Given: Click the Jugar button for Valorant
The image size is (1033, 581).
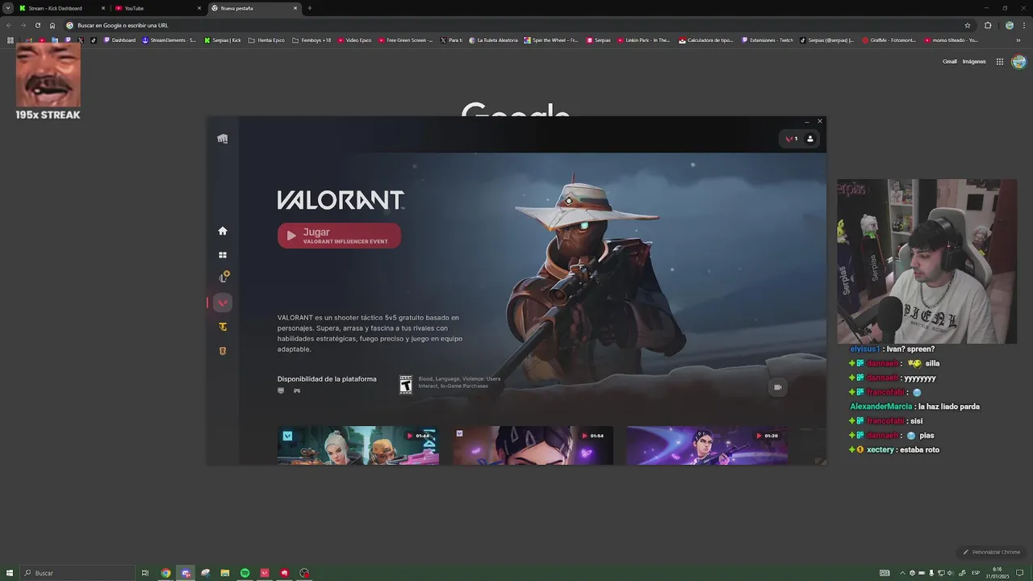Looking at the screenshot, I should coord(339,236).
